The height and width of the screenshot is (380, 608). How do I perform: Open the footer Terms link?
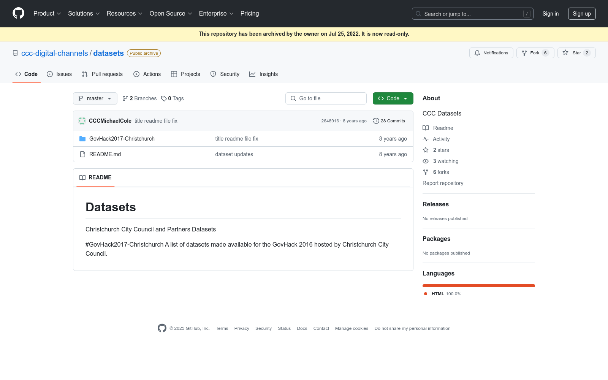(222, 328)
